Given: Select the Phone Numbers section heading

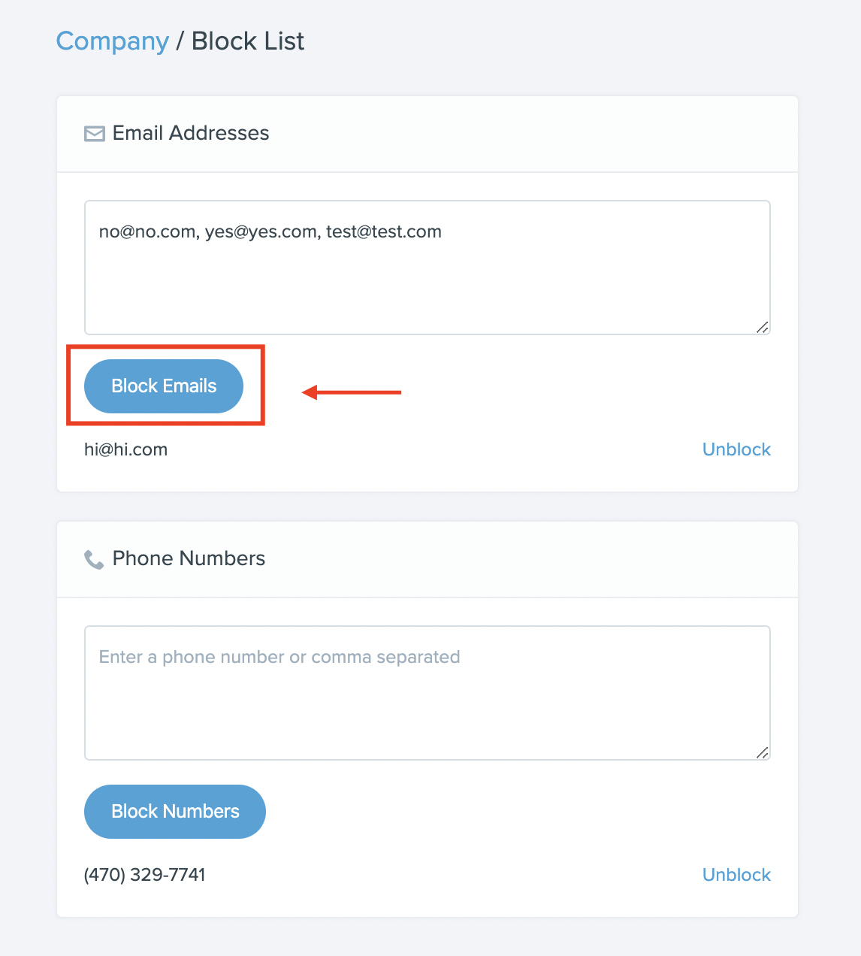Looking at the screenshot, I should pos(189,558).
